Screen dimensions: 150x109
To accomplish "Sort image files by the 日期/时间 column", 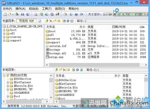I will 125,27.
